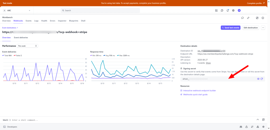Roll the signing secret using refresh icon

[x=262, y=79]
